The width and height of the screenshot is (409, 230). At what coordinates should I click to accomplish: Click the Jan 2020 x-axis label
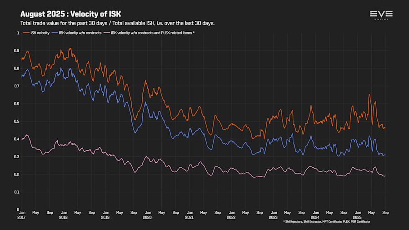[x=147, y=215]
